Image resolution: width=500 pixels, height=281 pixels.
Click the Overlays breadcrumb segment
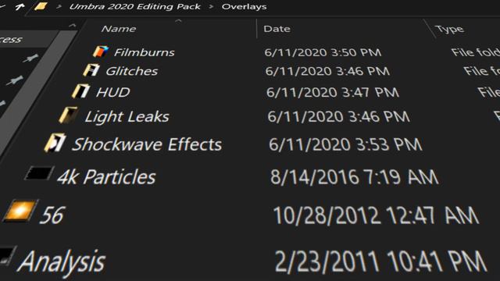(x=244, y=6)
